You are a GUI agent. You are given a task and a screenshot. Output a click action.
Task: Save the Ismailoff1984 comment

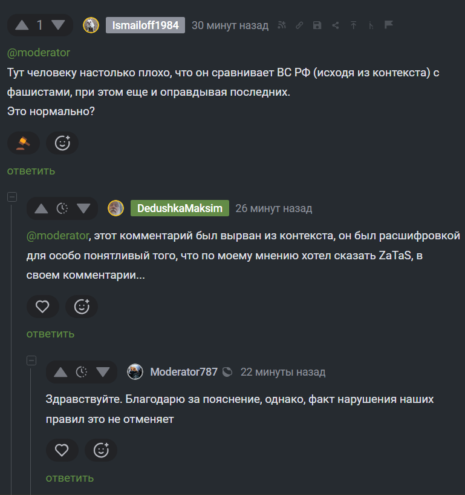coord(317,25)
